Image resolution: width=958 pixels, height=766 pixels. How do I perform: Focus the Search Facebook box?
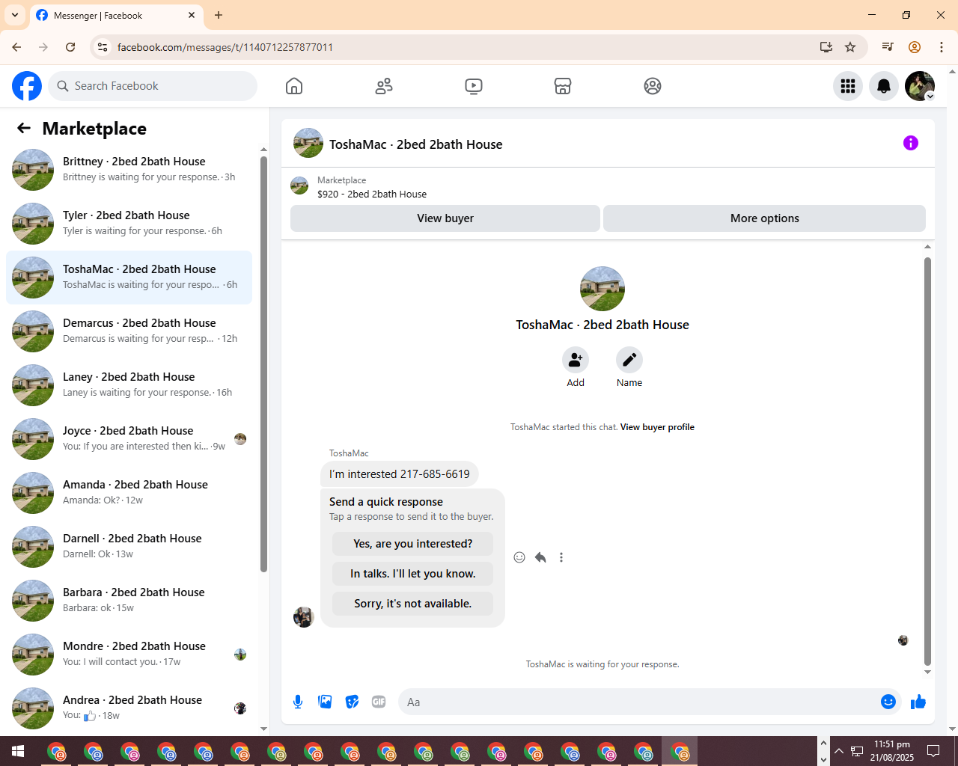point(153,86)
